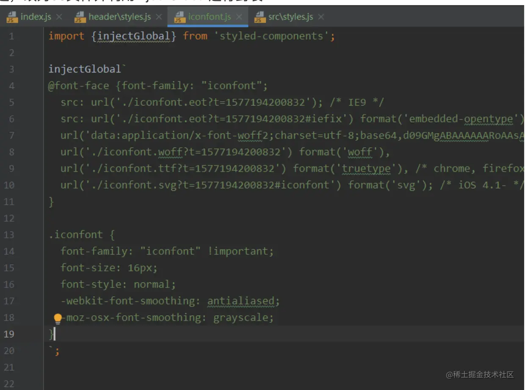The height and width of the screenshot is (390, 525).
Task: Open the yellow lightbulb quick-fix icon
Action: 58,319
